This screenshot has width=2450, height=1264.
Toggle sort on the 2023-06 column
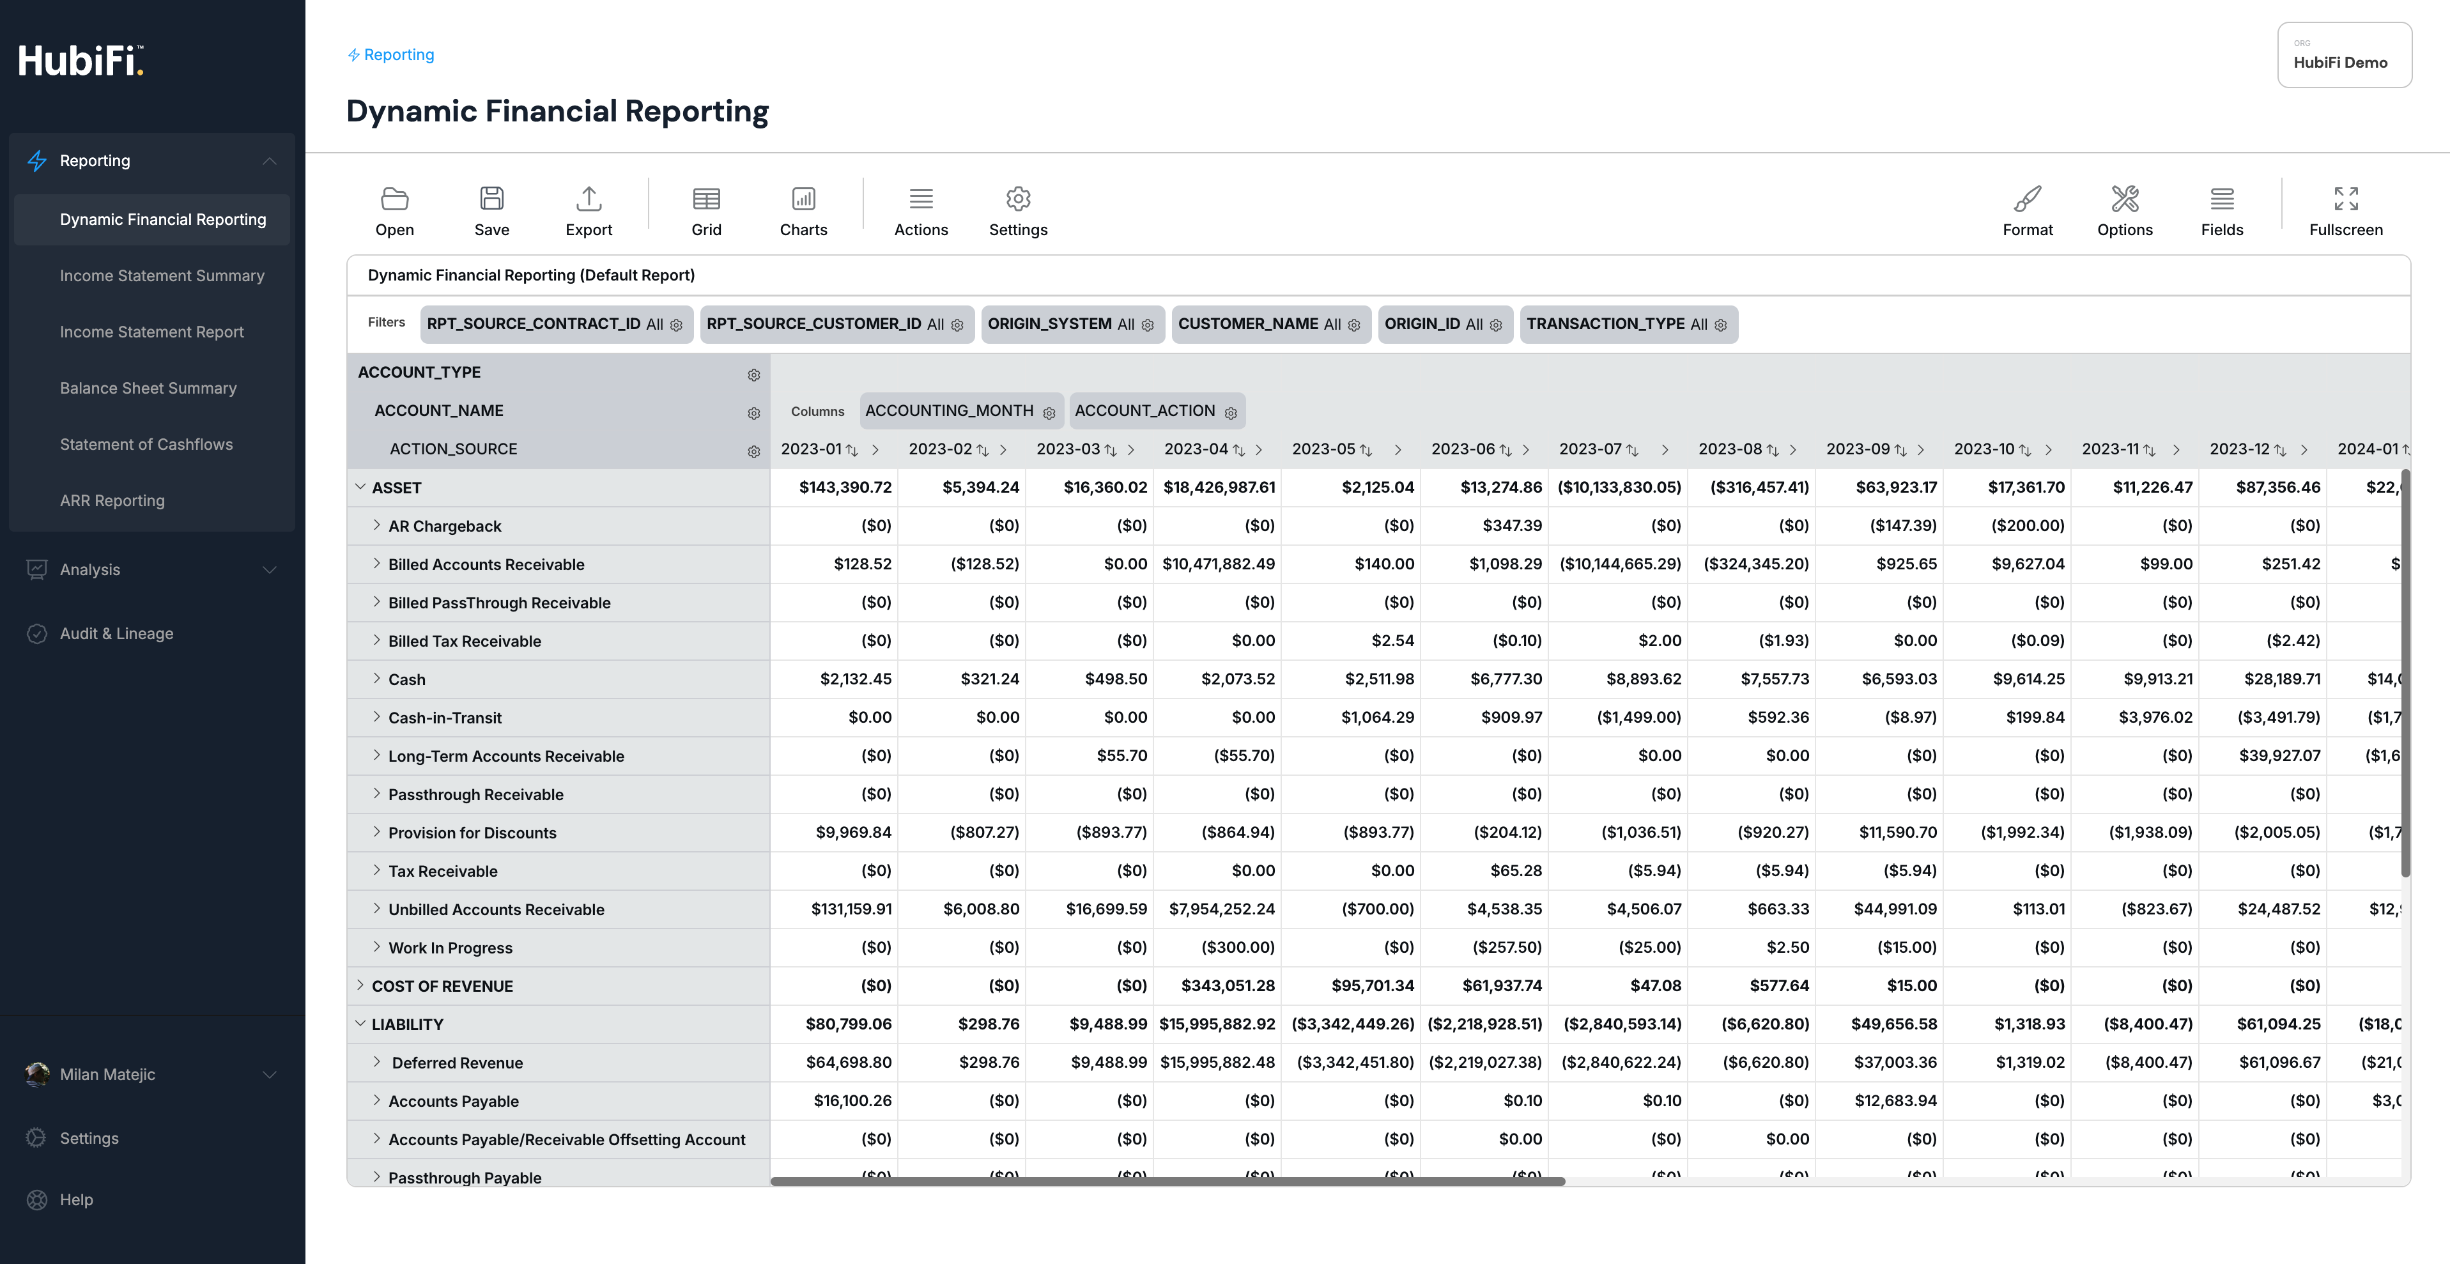(x=1505, y=450)
